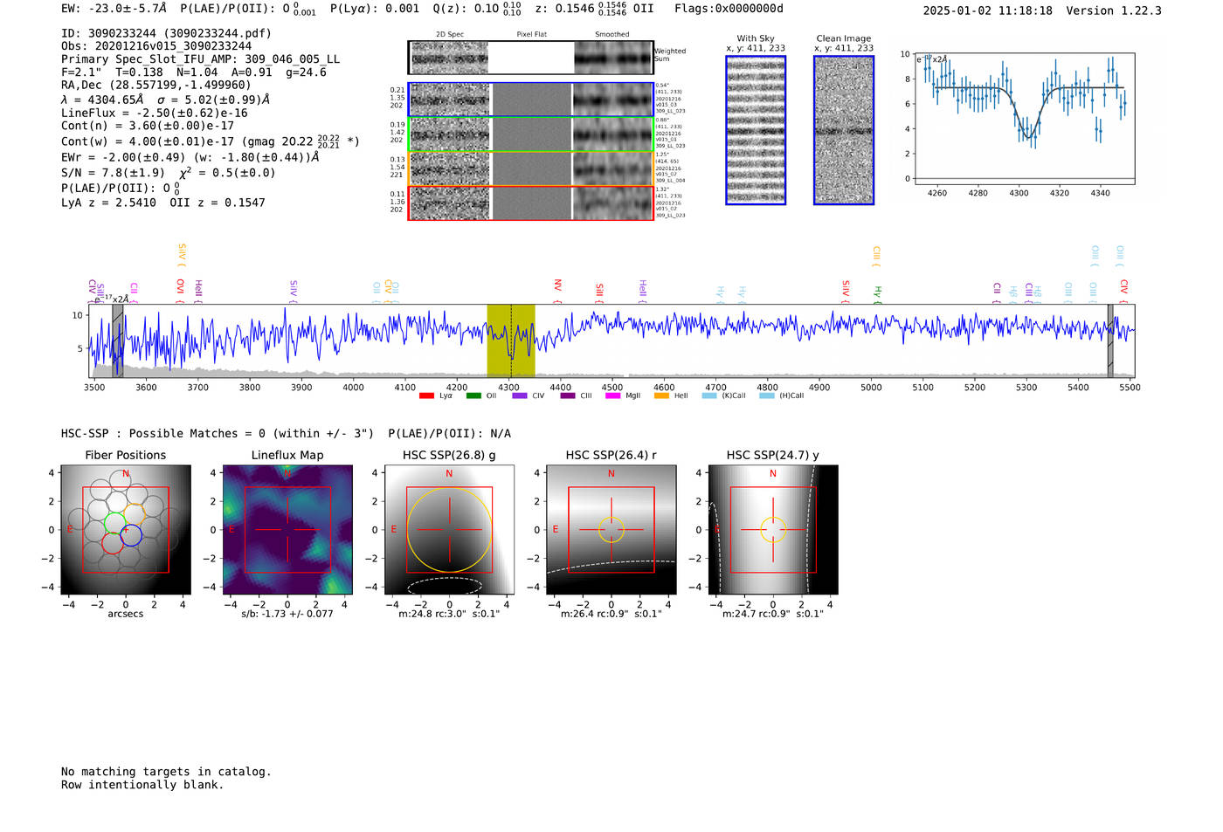Select the green fiber circle in Fiber Positions
The image size is (1223, 832).
tap(115, 523)
